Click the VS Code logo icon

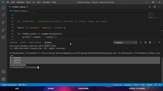[3, 2]
